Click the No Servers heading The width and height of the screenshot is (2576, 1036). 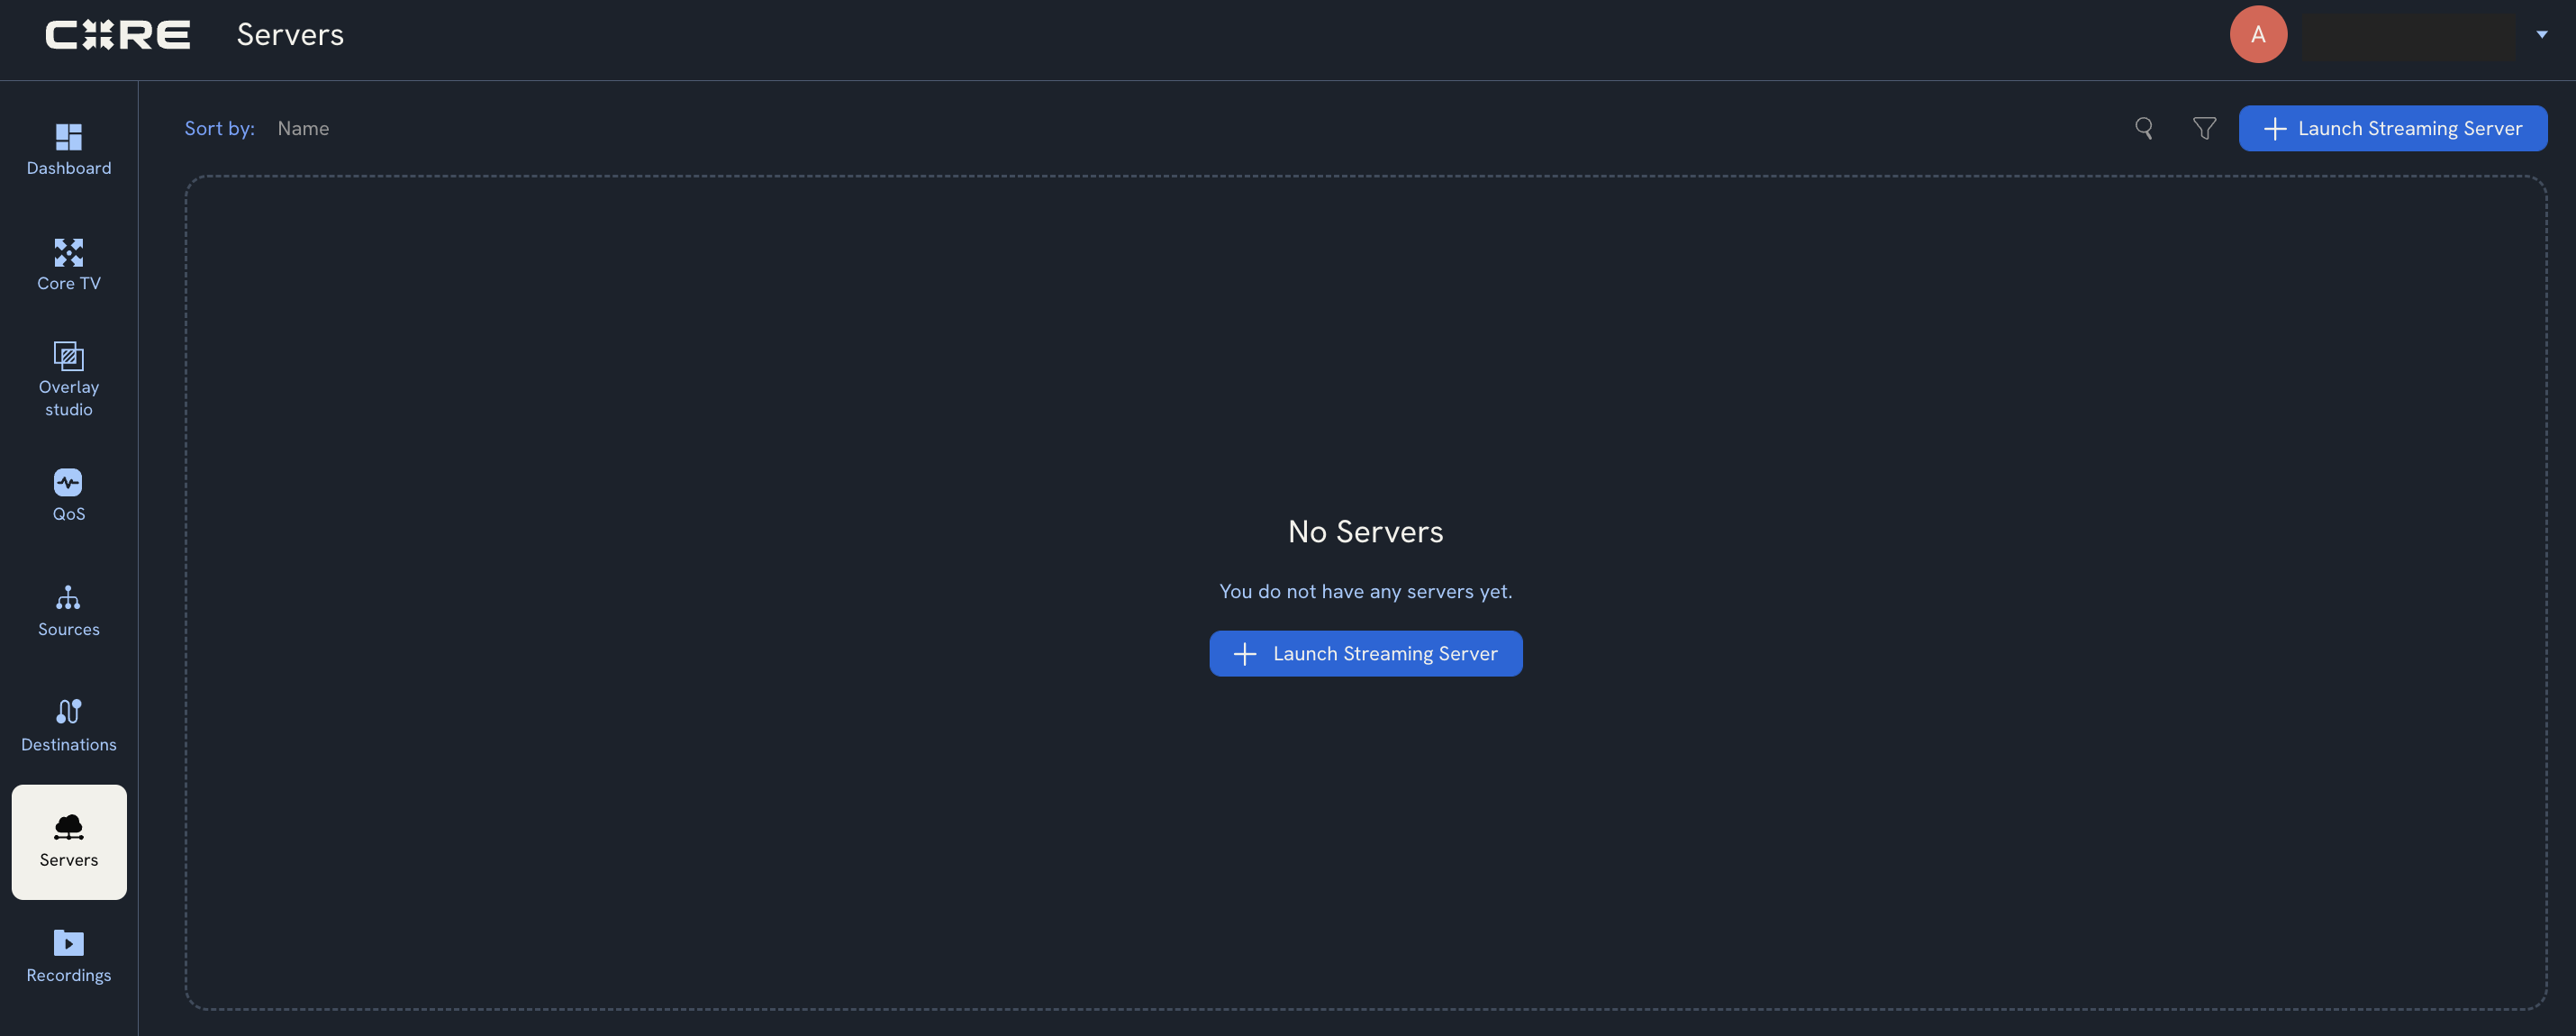[1365, 531]
